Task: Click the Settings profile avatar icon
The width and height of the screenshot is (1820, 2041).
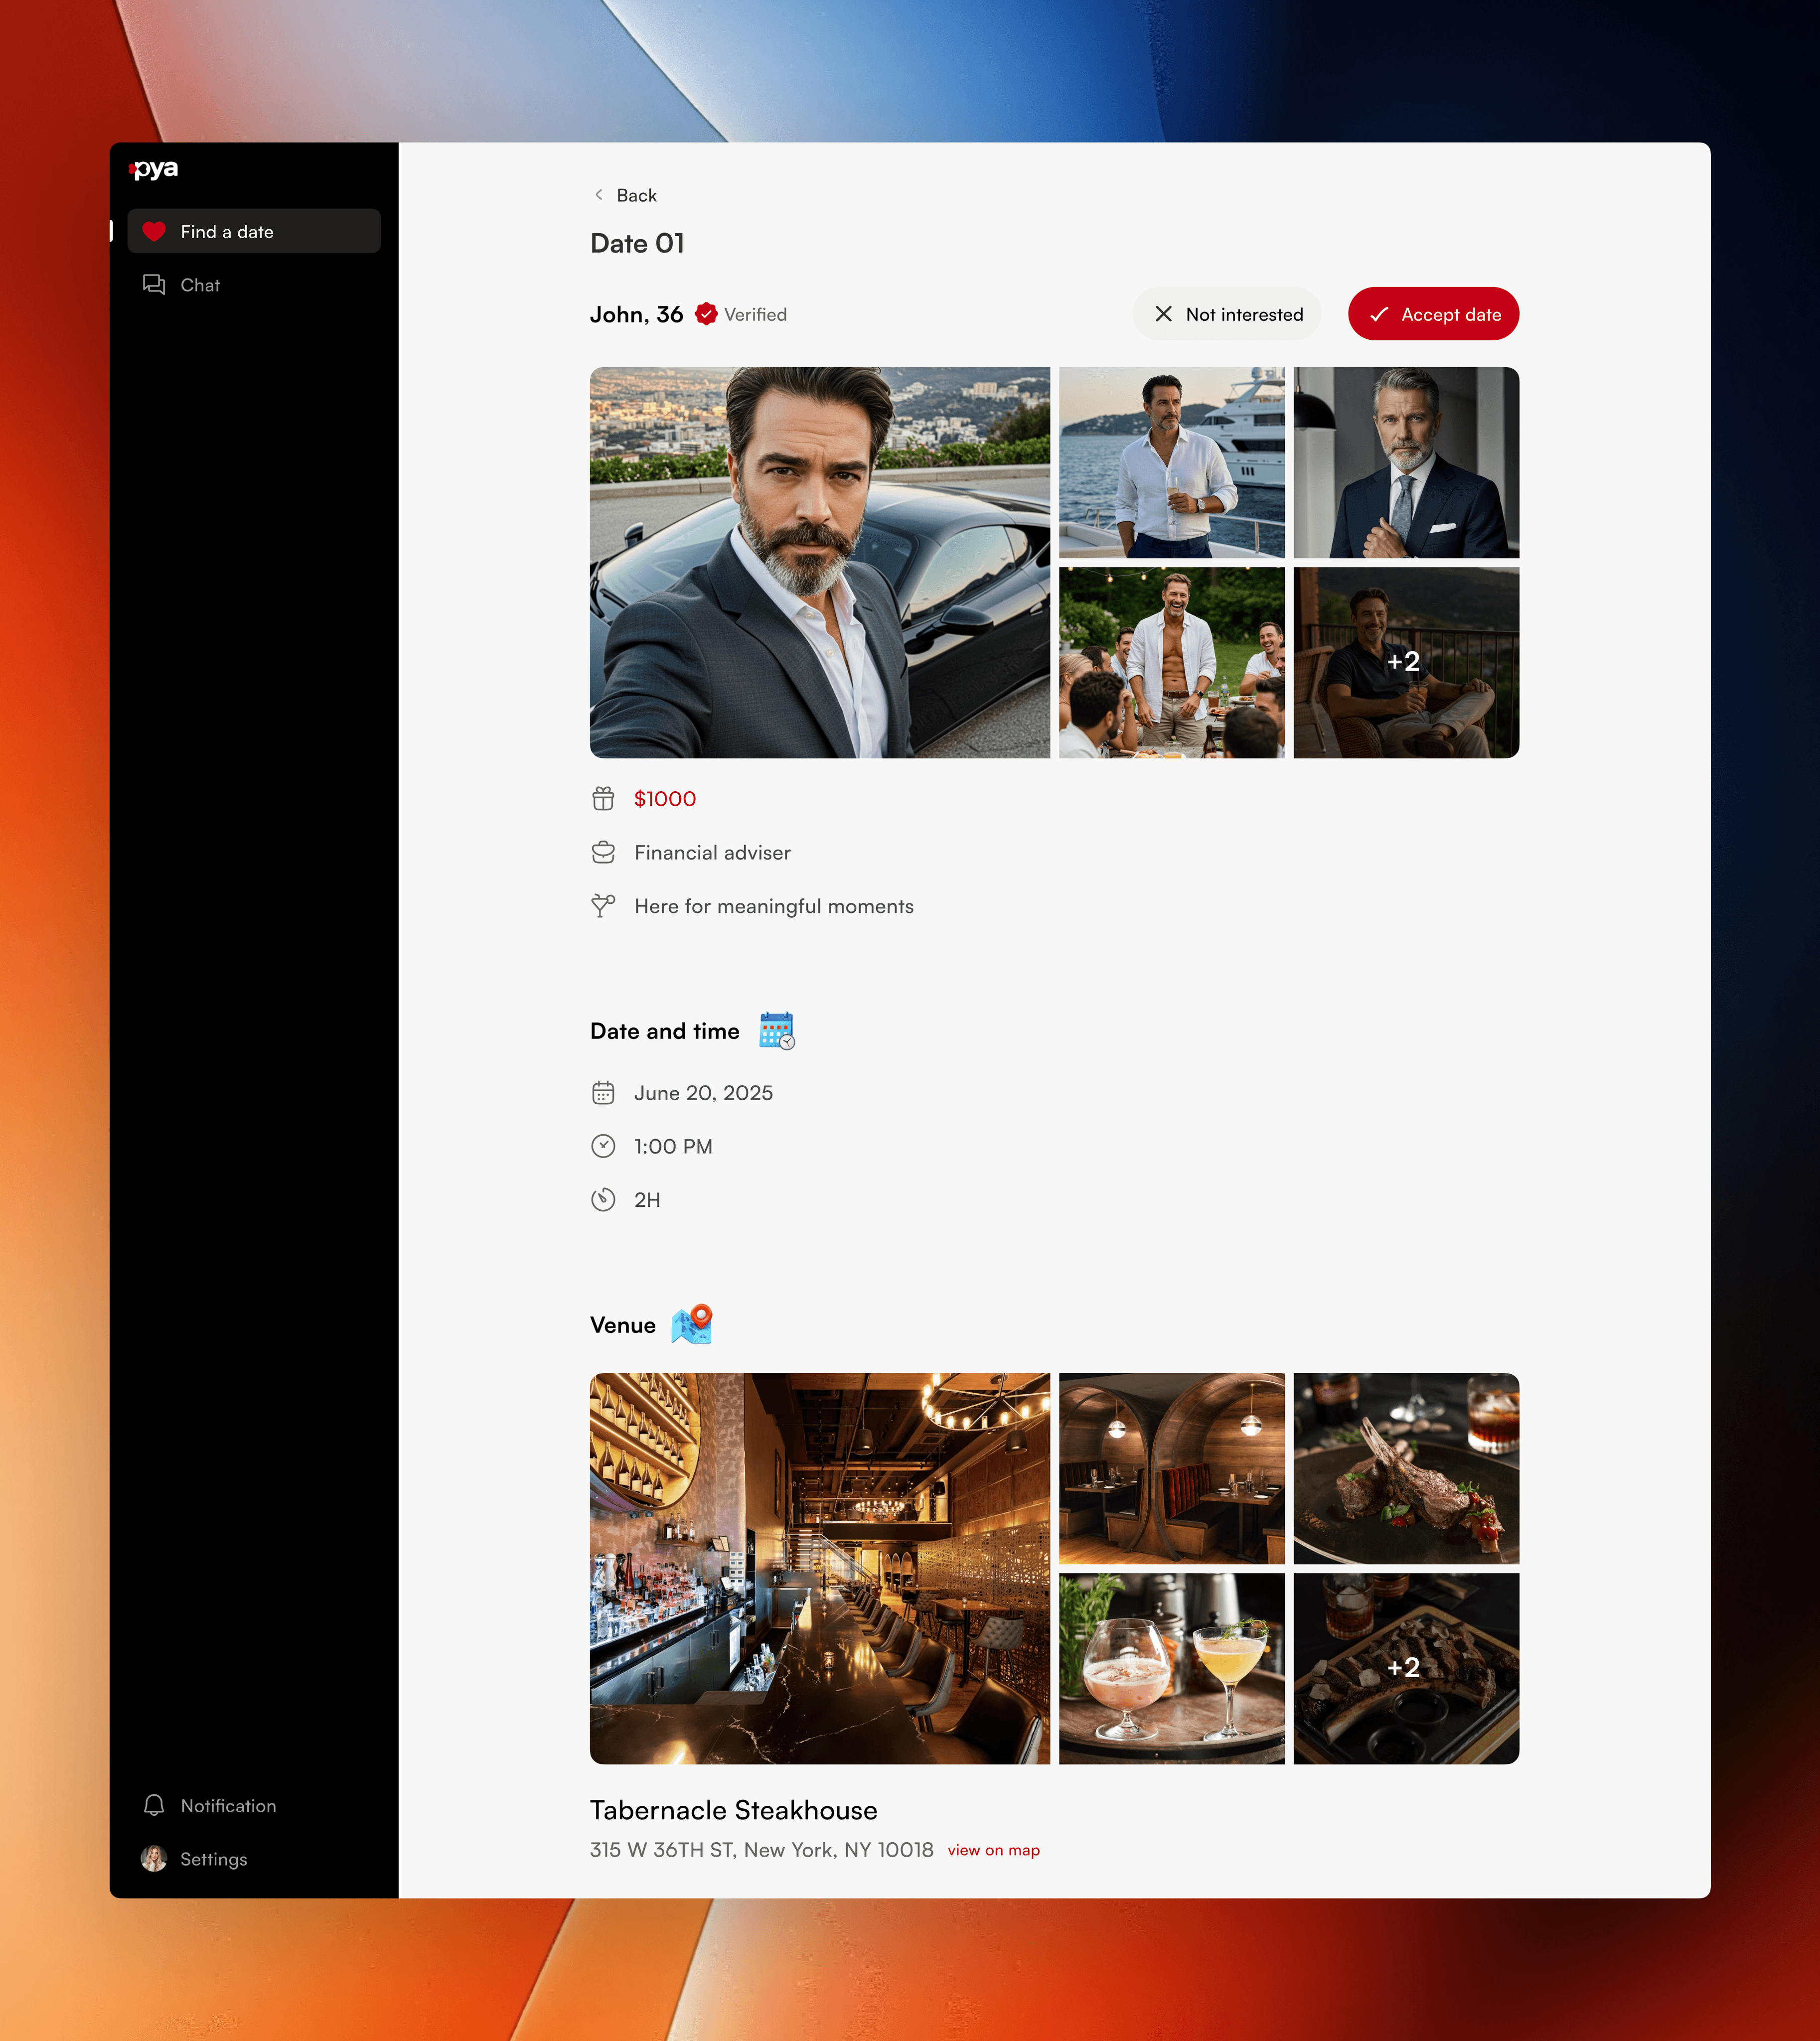Action: 154,1859
